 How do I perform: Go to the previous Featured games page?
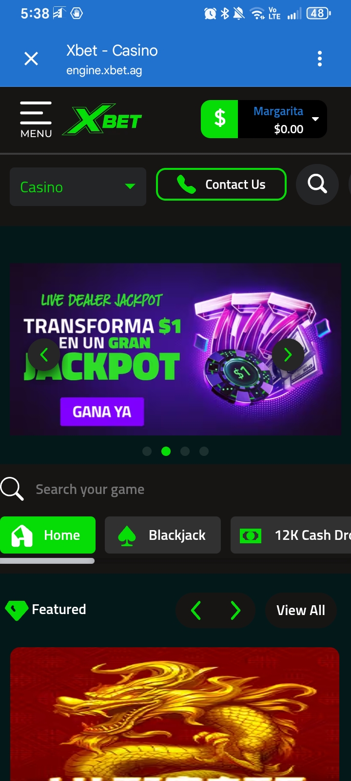(196, 610)
